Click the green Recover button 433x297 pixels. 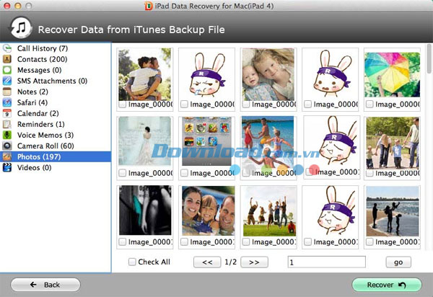(387, 285)
